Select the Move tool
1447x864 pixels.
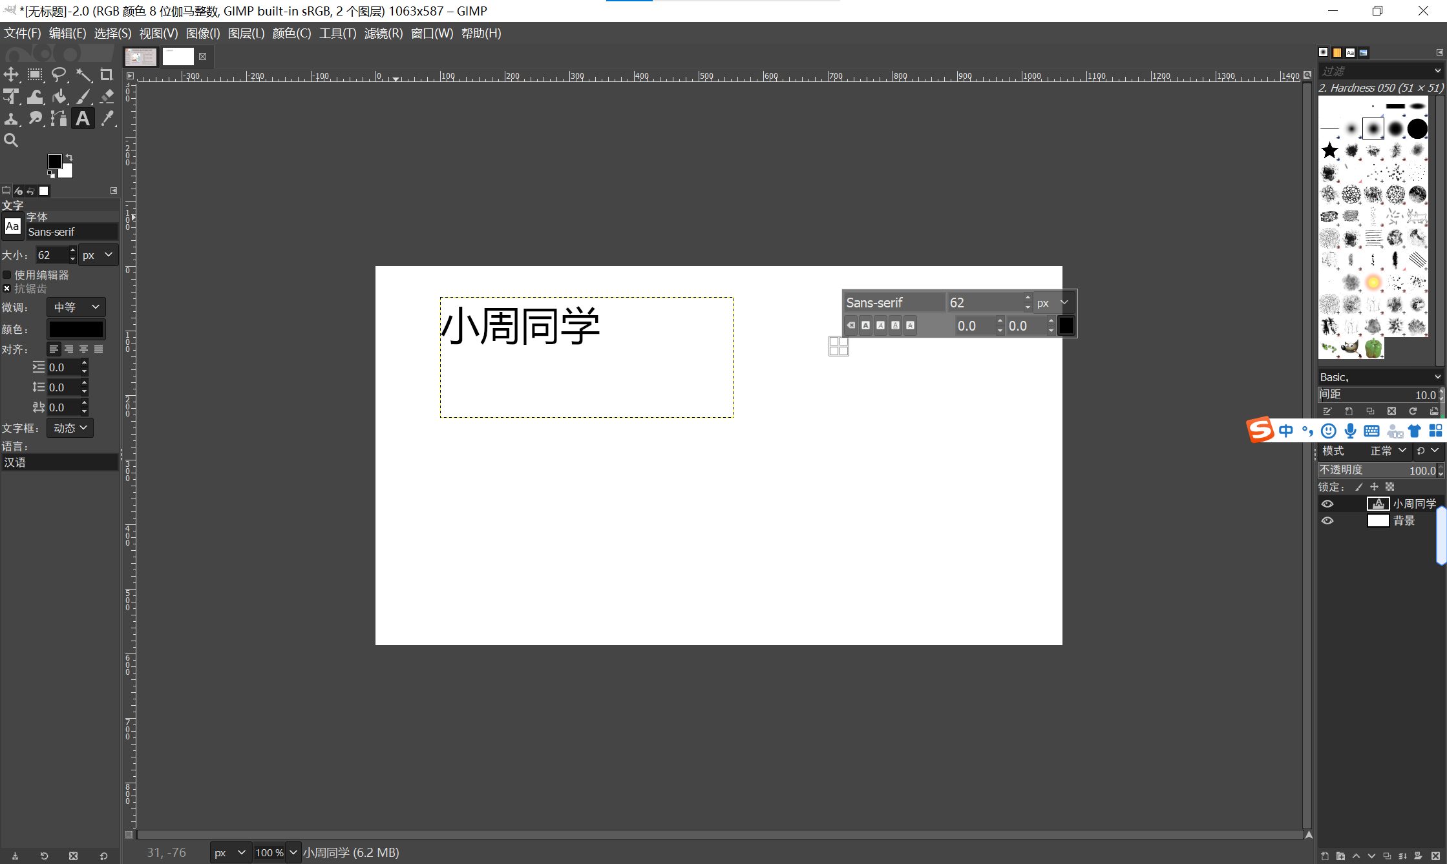(x=11, y=74)
